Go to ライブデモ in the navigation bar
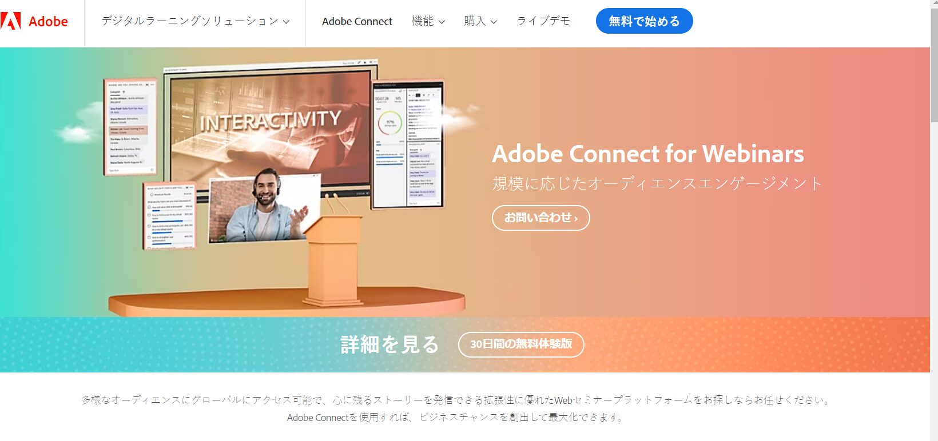 pos(543,21)
